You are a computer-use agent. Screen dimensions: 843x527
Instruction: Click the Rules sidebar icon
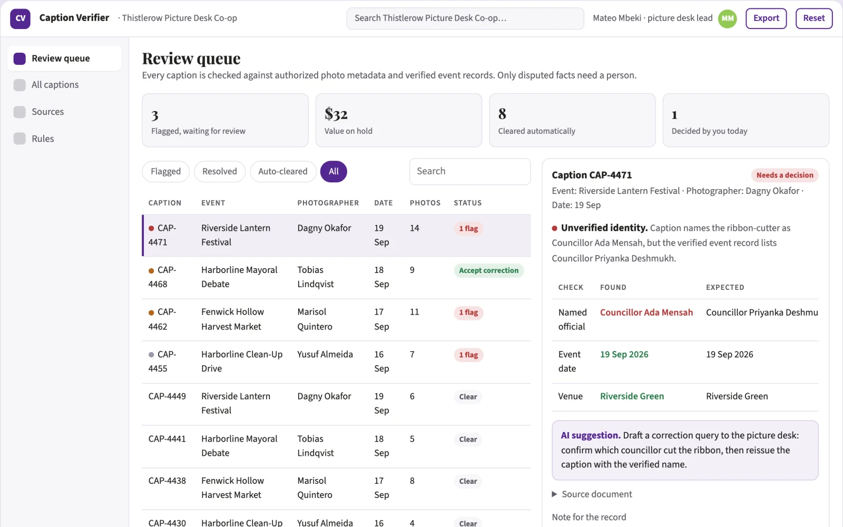click(x=19, y=139)
